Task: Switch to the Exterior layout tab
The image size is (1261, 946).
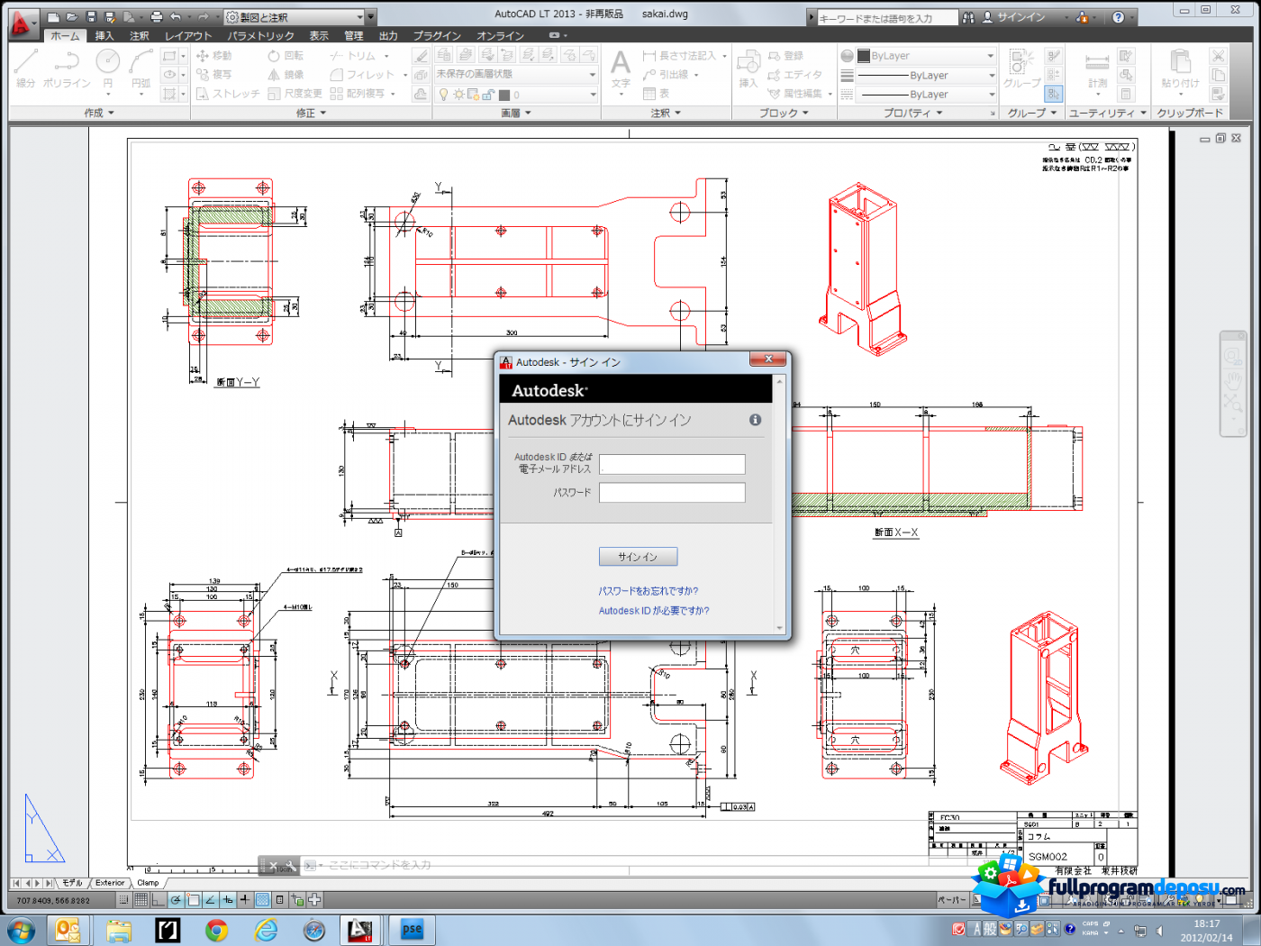Action: pyautogui.click(x=110, y=883)
